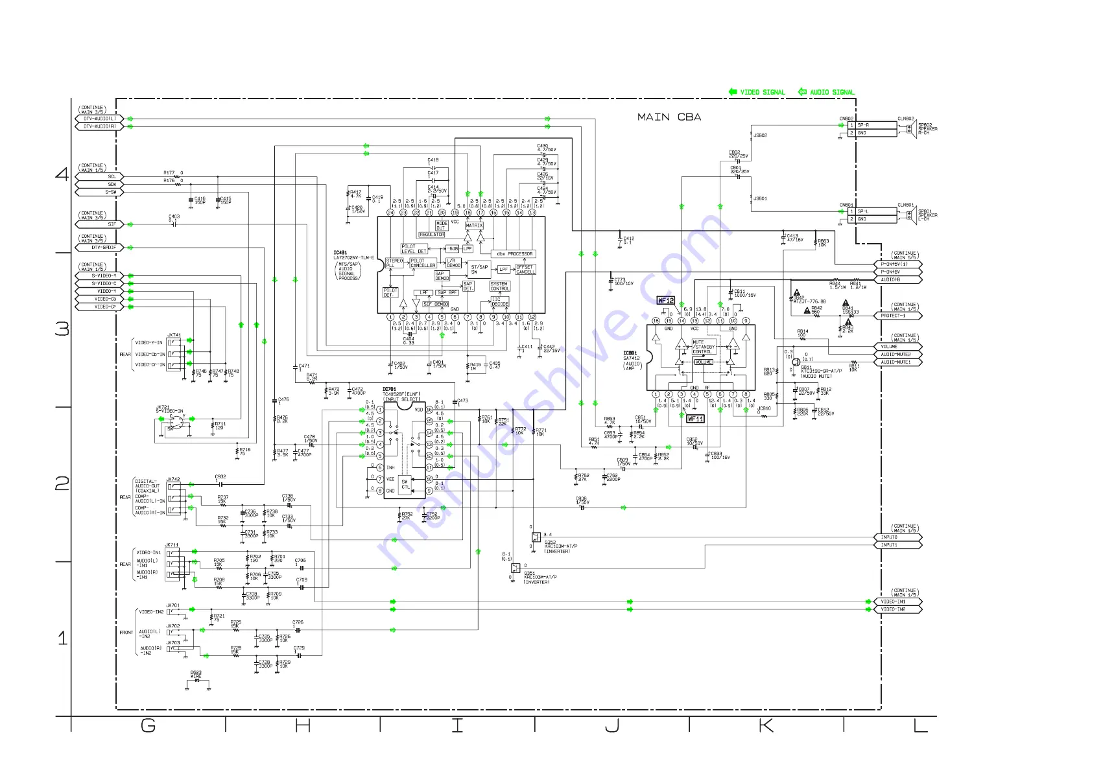Click the C773 100/10V capacitor label

(x=623, y=282)
